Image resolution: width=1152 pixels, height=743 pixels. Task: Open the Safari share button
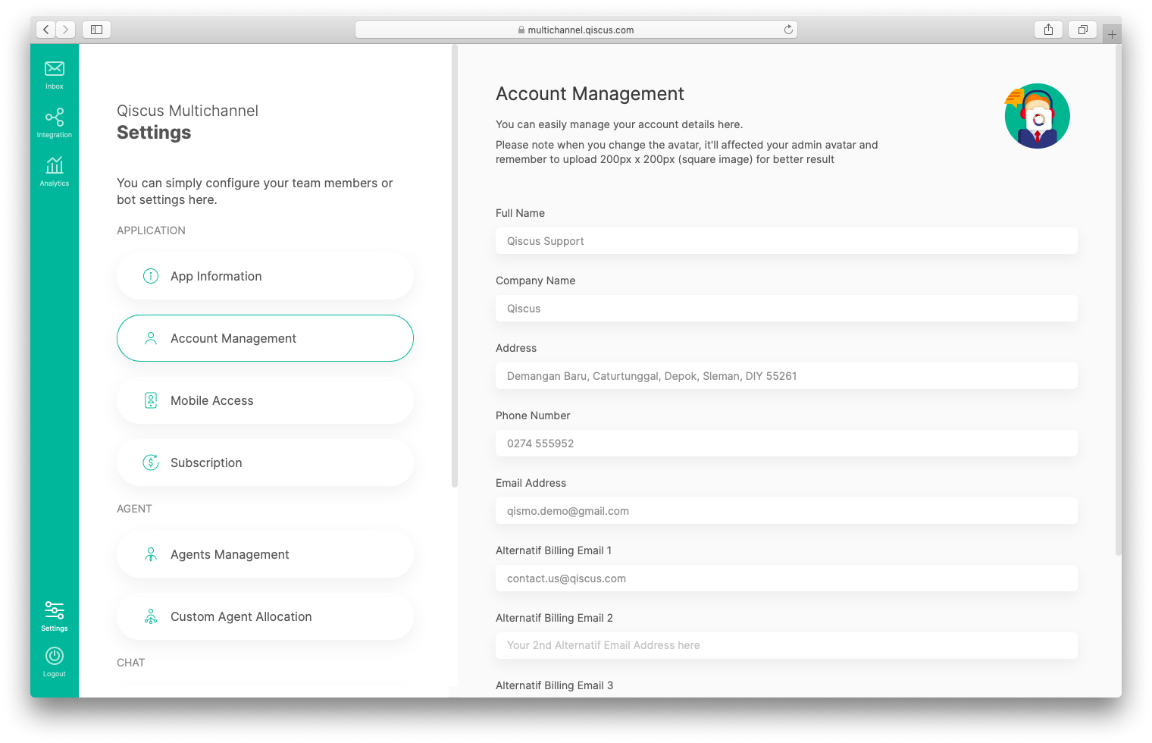[1048, 30]
